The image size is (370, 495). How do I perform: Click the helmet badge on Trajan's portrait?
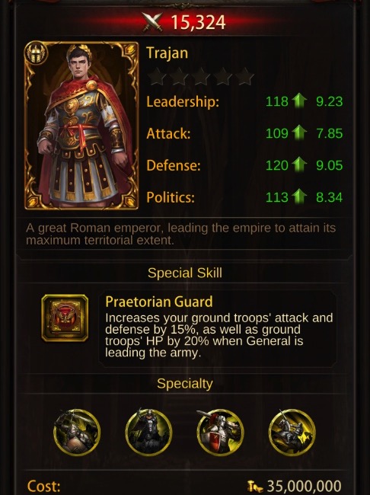click(x=37, y=53)
